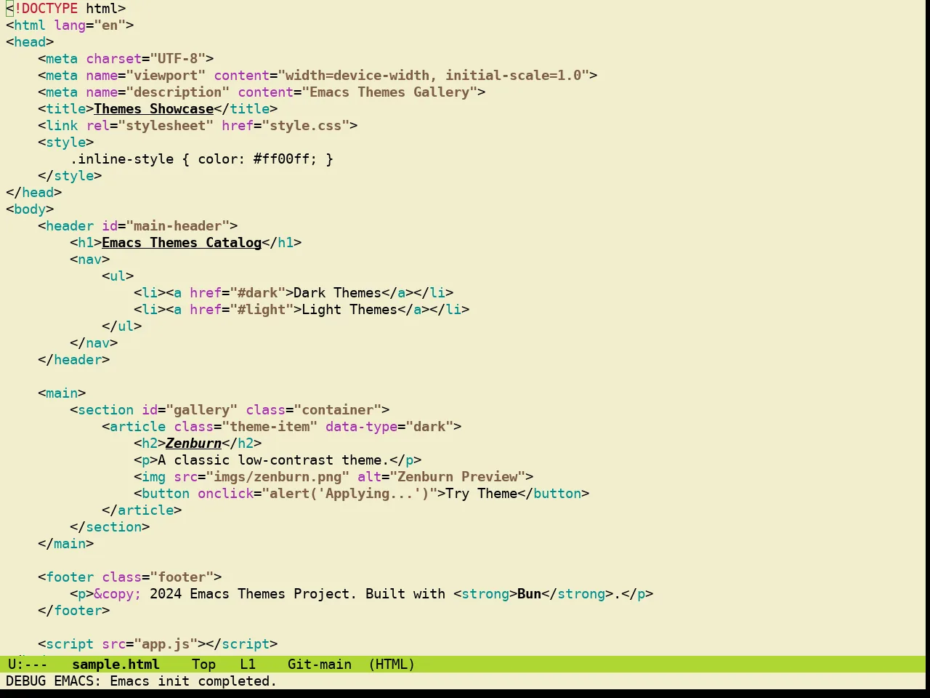The image size is (930, 698).
Task: Click the opening <main> tag
Action: coord(62,393)
